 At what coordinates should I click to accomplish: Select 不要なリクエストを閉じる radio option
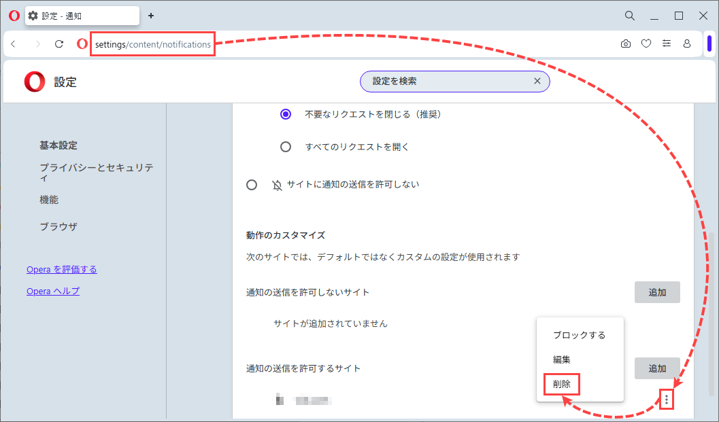click(286, 114)
